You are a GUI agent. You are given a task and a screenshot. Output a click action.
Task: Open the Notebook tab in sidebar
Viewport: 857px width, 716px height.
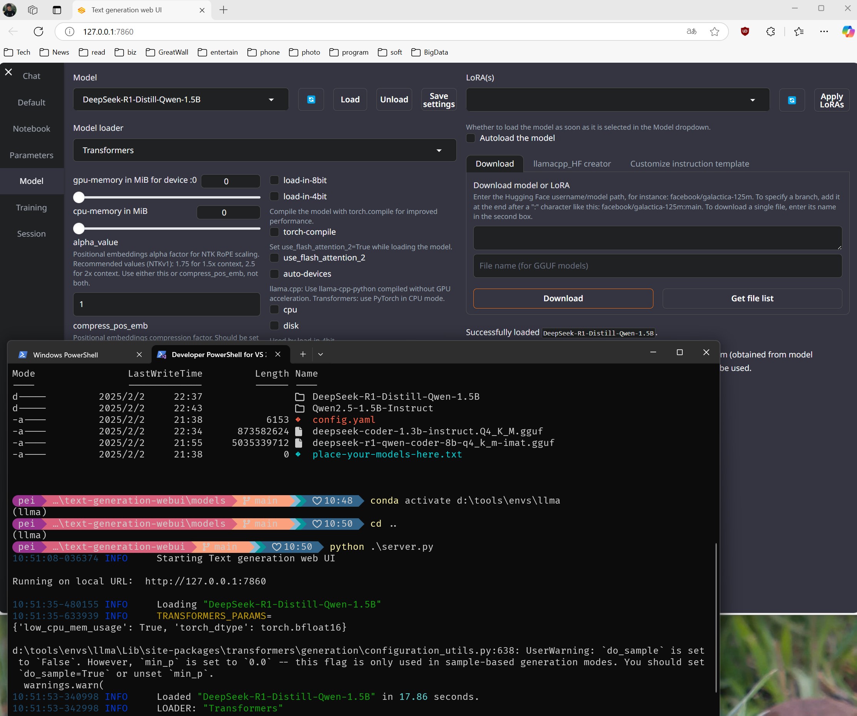32,129
